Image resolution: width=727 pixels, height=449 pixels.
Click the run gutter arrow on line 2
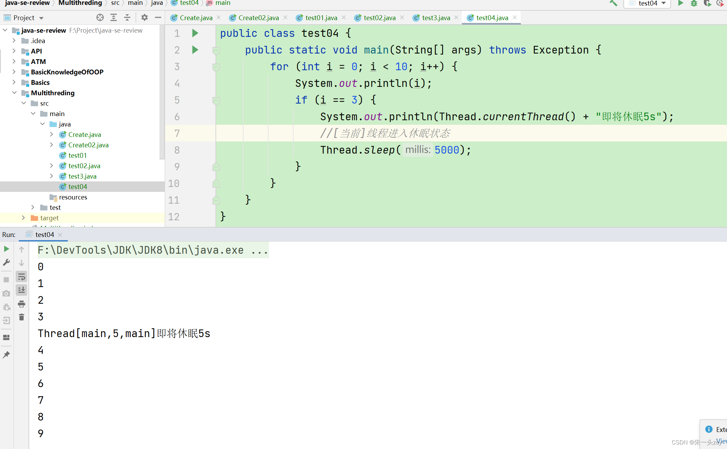pos(195,50)
